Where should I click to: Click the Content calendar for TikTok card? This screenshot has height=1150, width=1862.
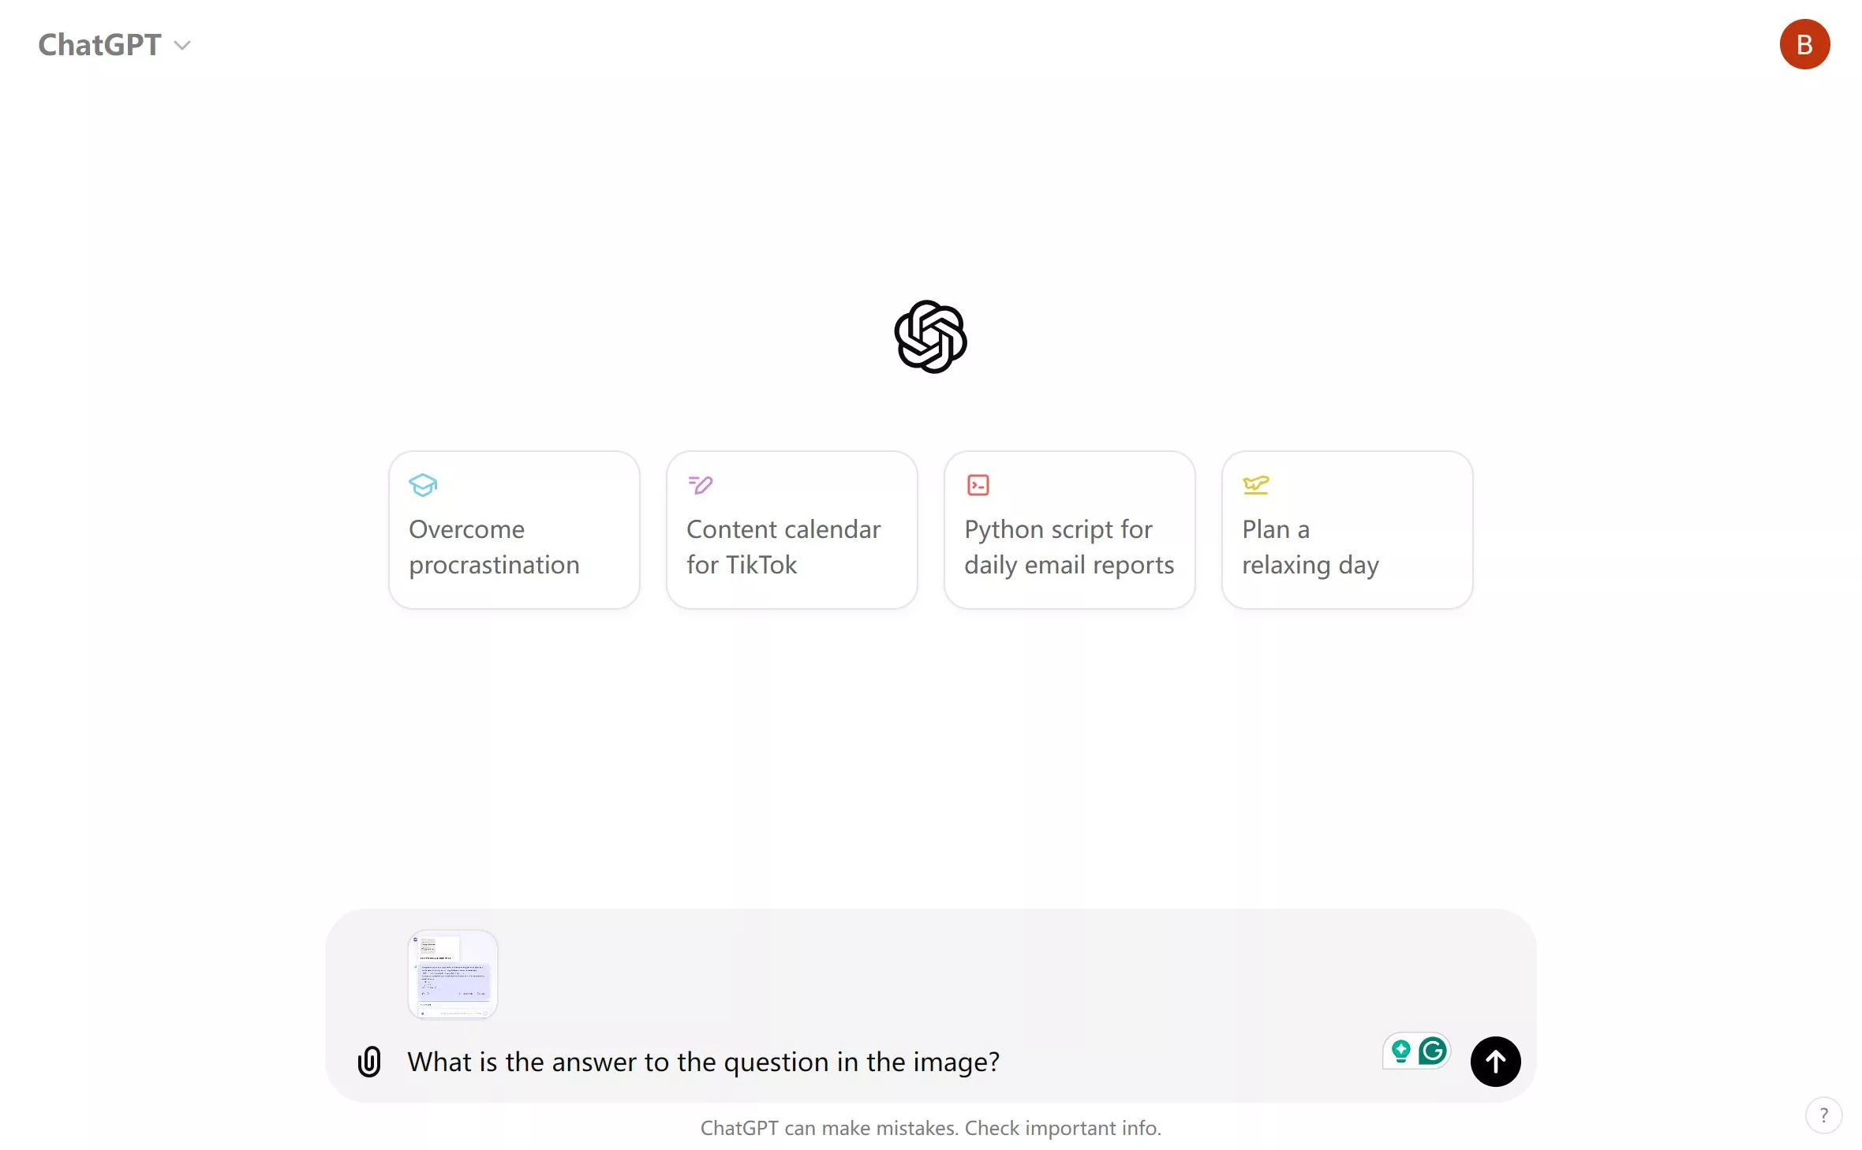pyautogui.click(x=791, y=530)
